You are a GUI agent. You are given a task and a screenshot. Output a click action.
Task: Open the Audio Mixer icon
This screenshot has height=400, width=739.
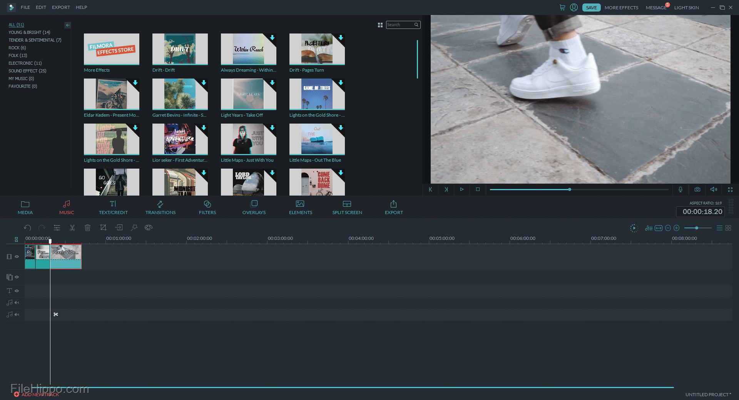tap(649, 228)
